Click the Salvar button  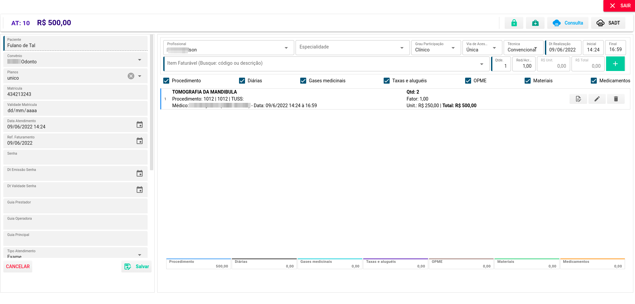click(137, 266)
